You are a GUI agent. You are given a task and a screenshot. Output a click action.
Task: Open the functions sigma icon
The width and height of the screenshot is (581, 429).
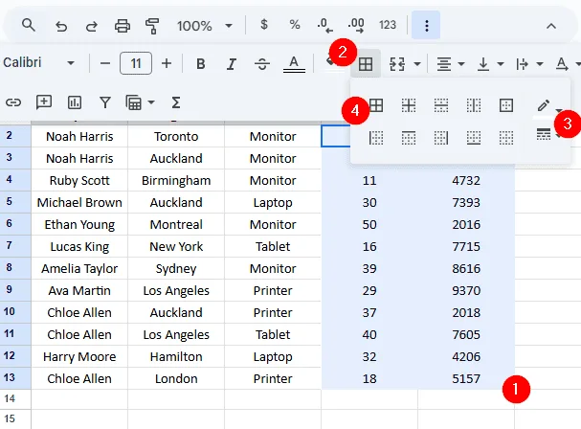click(176, 102)
